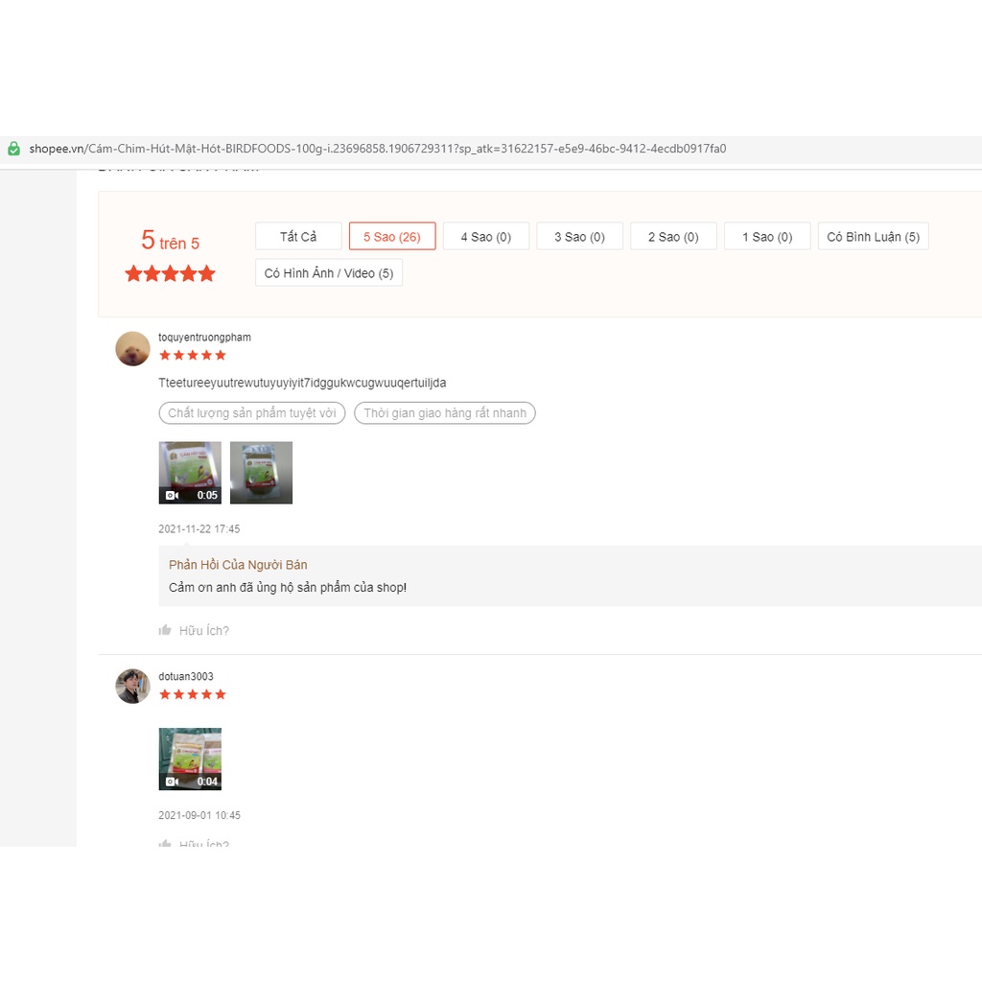Screen dimensions: 982x982
Task: Open the second review photo thumbnail
Action: click(x=261, y=473)
